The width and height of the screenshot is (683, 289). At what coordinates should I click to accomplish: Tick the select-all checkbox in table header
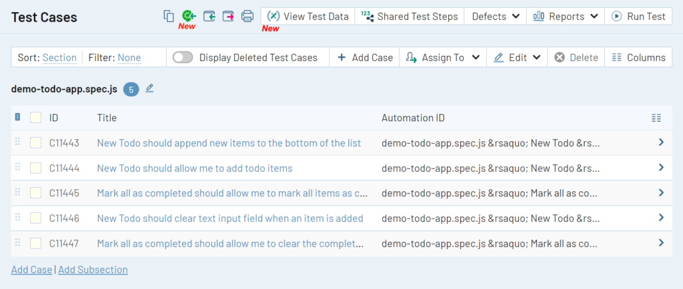[x=36, y=118]
